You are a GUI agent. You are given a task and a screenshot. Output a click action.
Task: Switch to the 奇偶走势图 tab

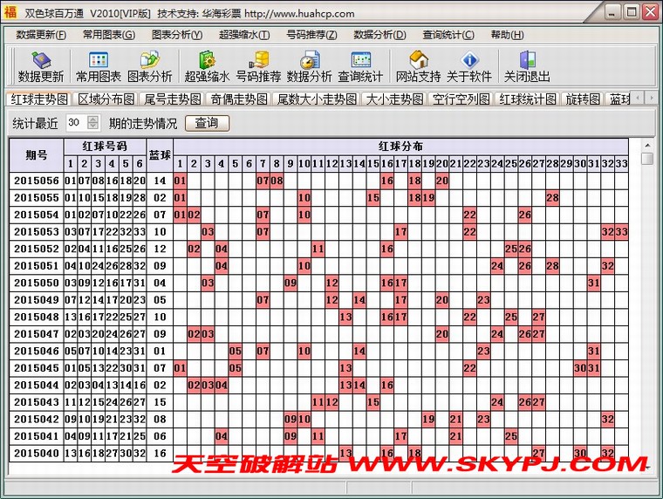click(238, 99)
